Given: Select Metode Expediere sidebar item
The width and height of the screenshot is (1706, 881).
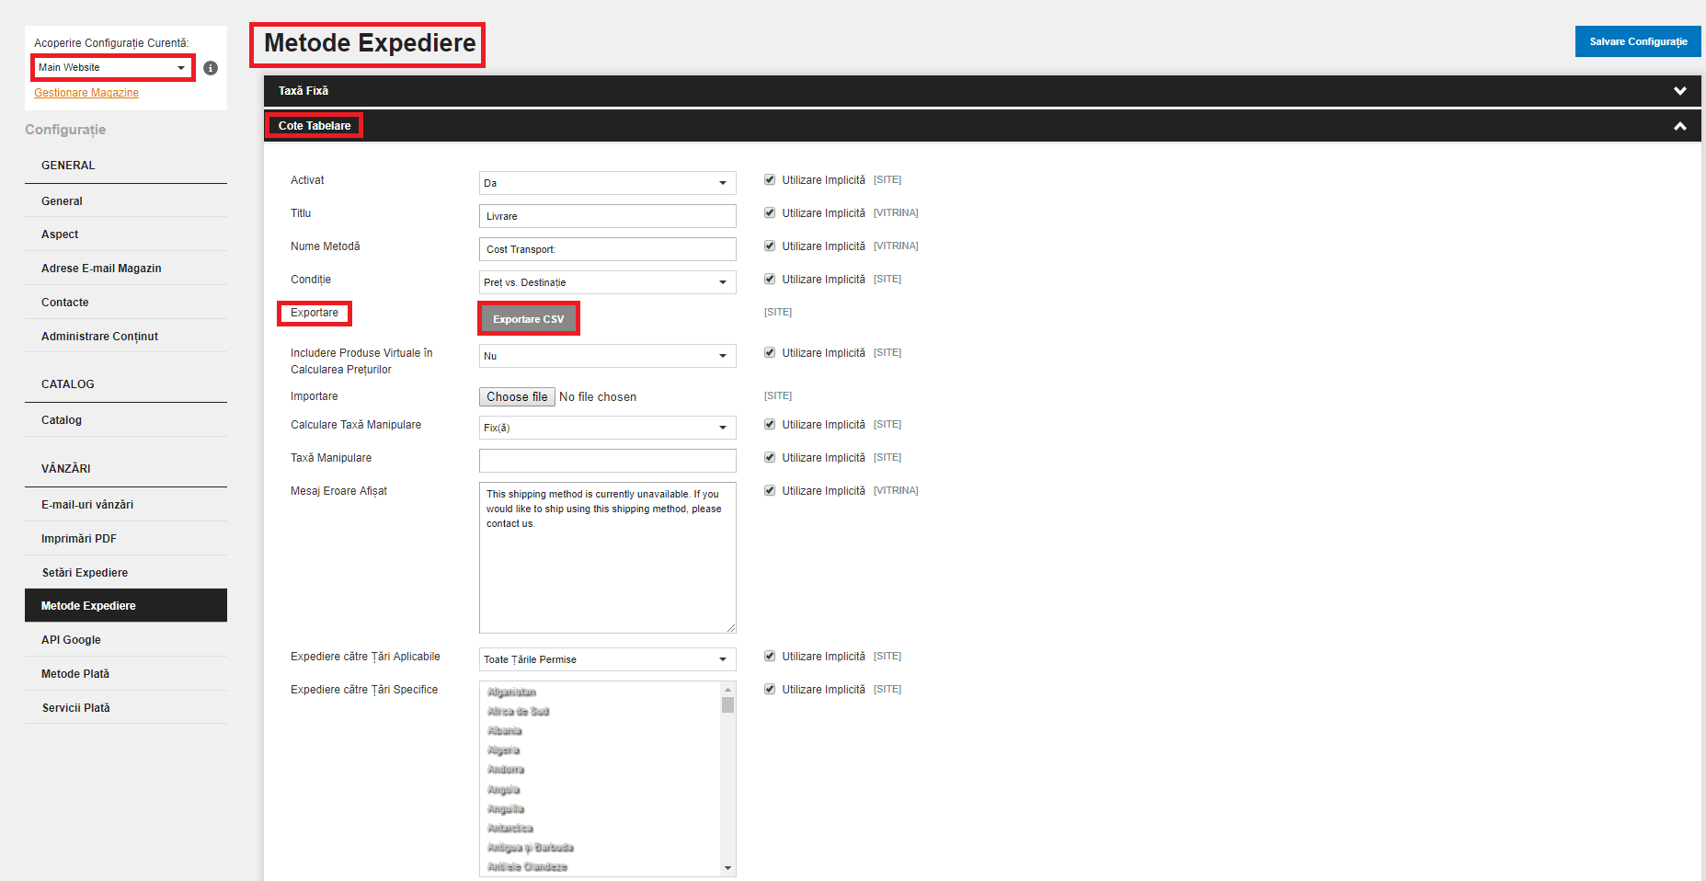Looking at the screenshot, I should (126, 605).
